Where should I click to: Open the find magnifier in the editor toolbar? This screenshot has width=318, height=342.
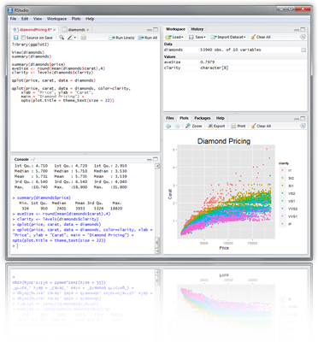tap(62, 38)
